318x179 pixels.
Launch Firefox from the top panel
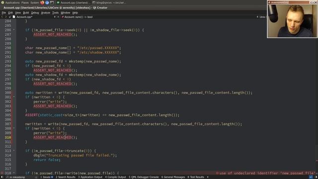42,2
